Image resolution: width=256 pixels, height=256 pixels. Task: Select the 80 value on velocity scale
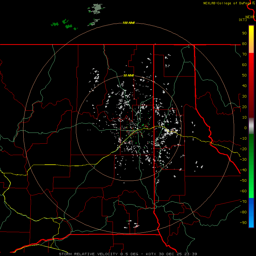244,44
